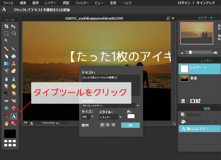Click the ログイン link
This screenshot has height=160, width=221.
(x=184, y=3)
